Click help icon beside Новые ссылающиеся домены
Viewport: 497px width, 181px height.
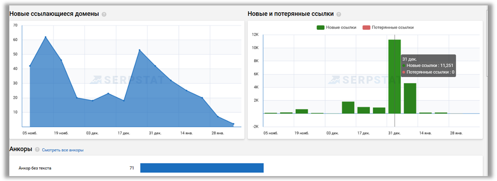104,15
